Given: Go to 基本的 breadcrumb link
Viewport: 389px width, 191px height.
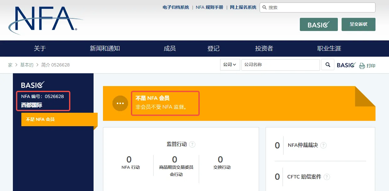Looking at the screenshot, I should [x=27, y=65].
